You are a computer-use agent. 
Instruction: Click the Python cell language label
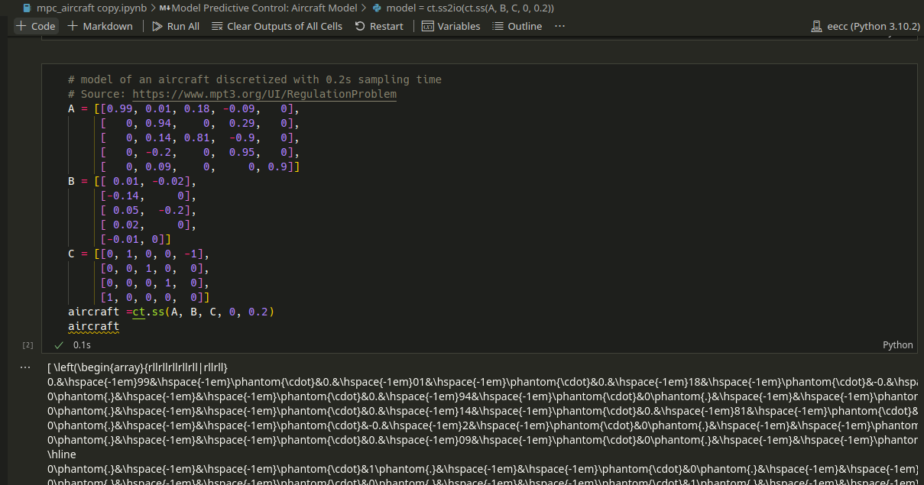pyautogui.click(x=898, y=344)
